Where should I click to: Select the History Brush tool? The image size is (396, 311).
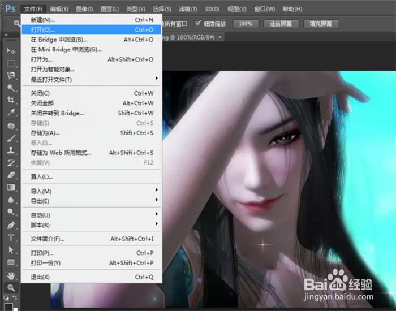point(11,163)
